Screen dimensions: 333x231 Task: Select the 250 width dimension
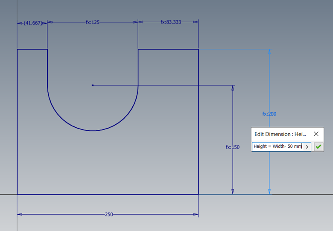pyautogui.click(x=109, y=214)
